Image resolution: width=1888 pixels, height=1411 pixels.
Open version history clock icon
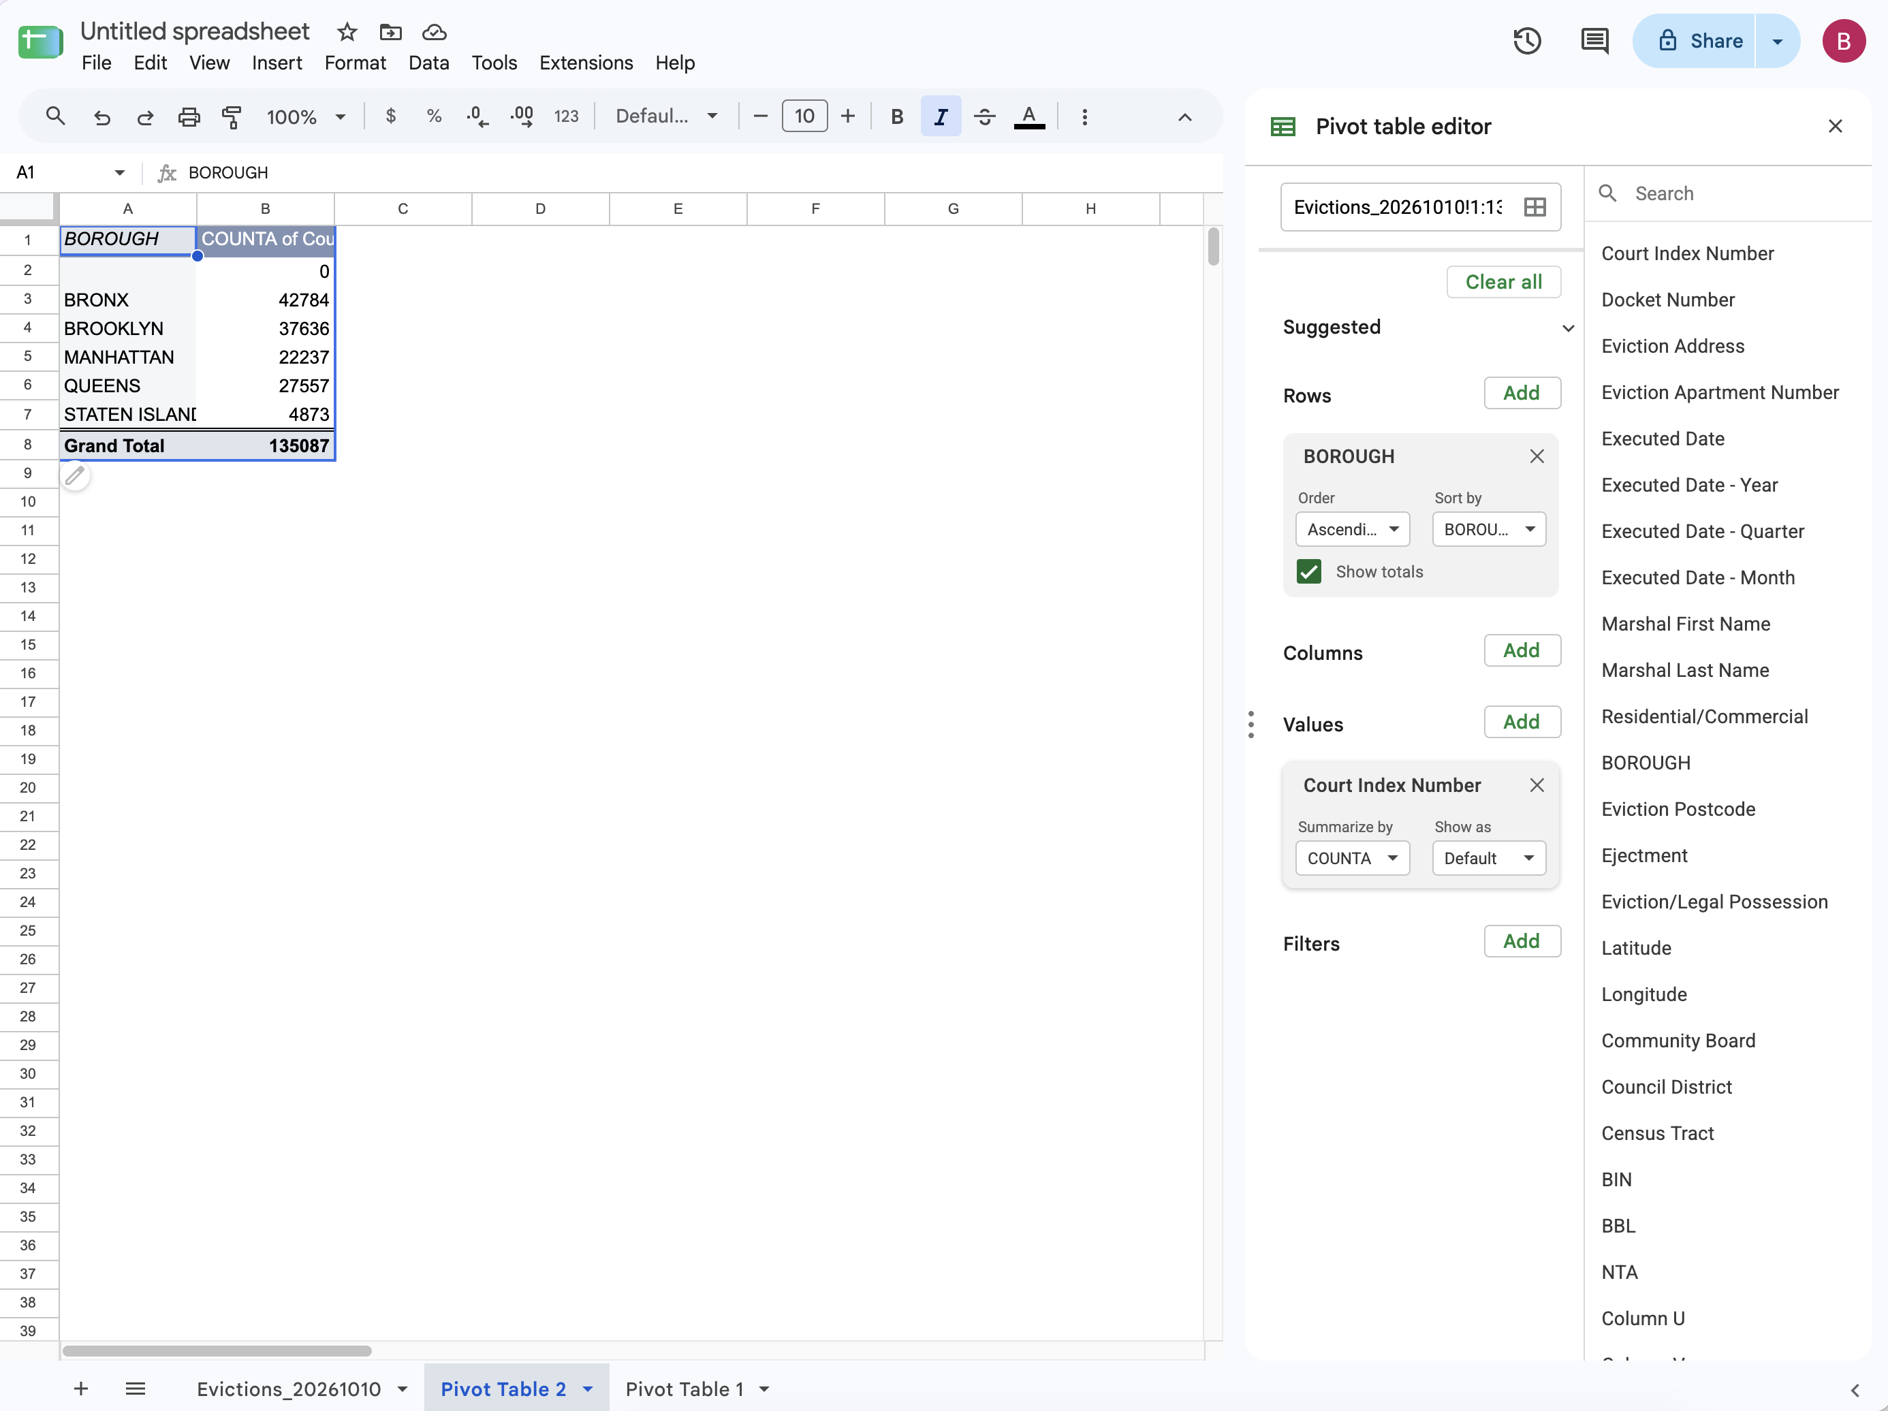click(x=1527, y=41)
